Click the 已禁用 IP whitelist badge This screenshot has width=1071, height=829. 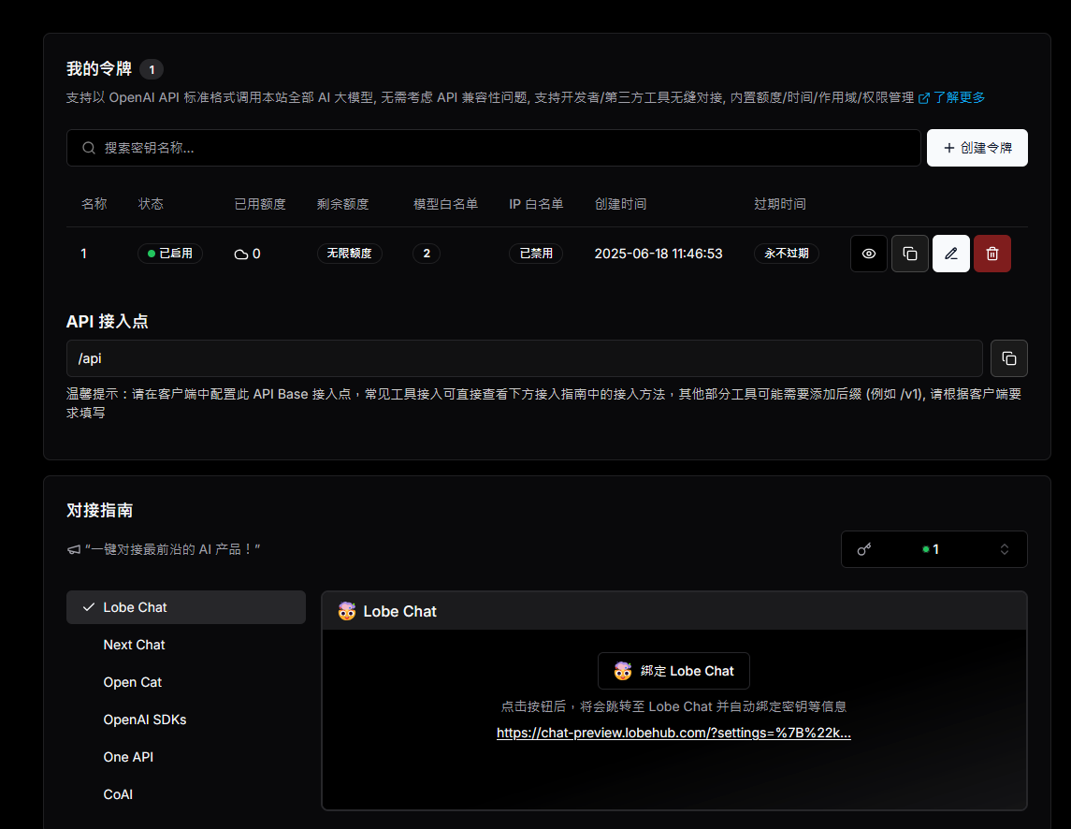[536, 254]
